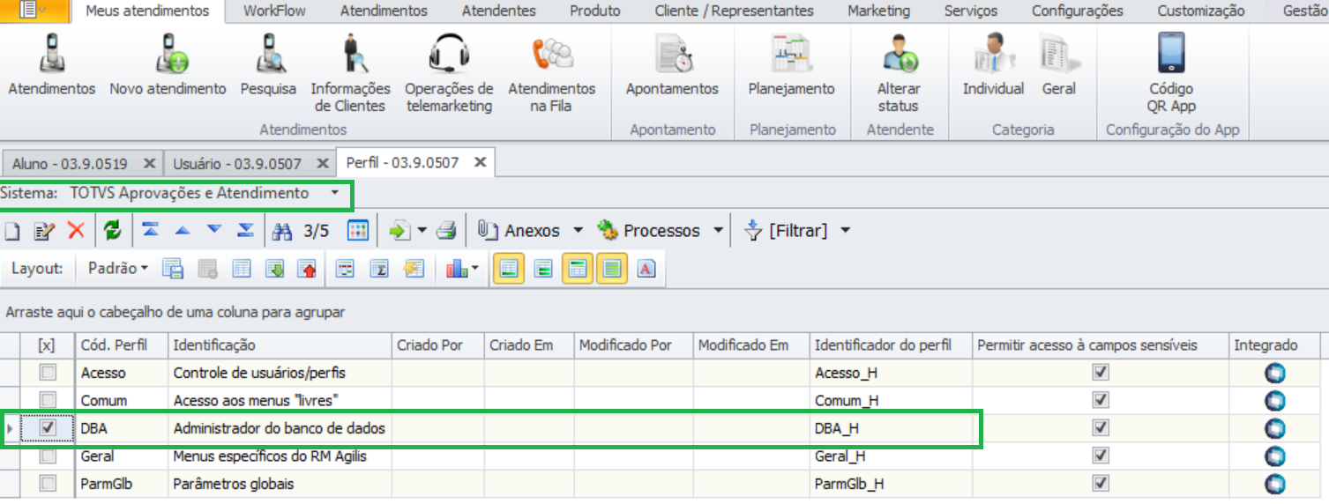This screenshot has width=1329, height=504.
Task: Click the save layout icon
Action: (173, 269)
